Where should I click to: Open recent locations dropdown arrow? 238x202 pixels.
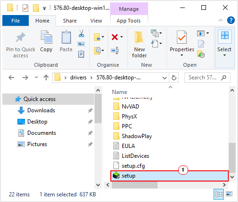pyautogui.click(x=36, y=77)
